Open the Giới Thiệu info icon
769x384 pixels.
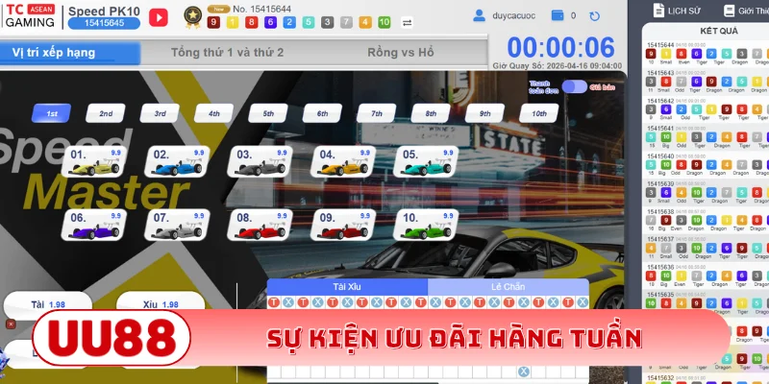730,11
